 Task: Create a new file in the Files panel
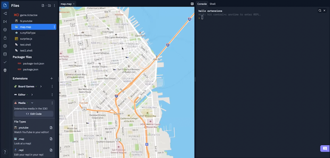click(x=43, y=5)
